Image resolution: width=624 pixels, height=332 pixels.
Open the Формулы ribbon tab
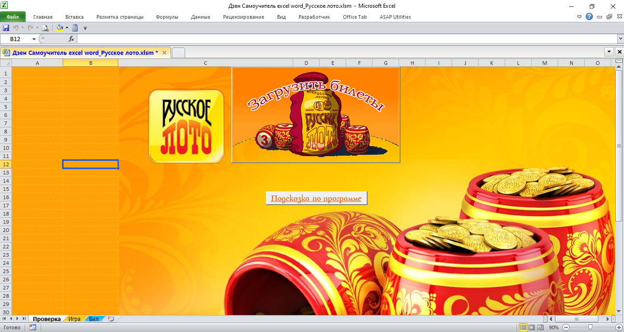click(x=167, y=17)
